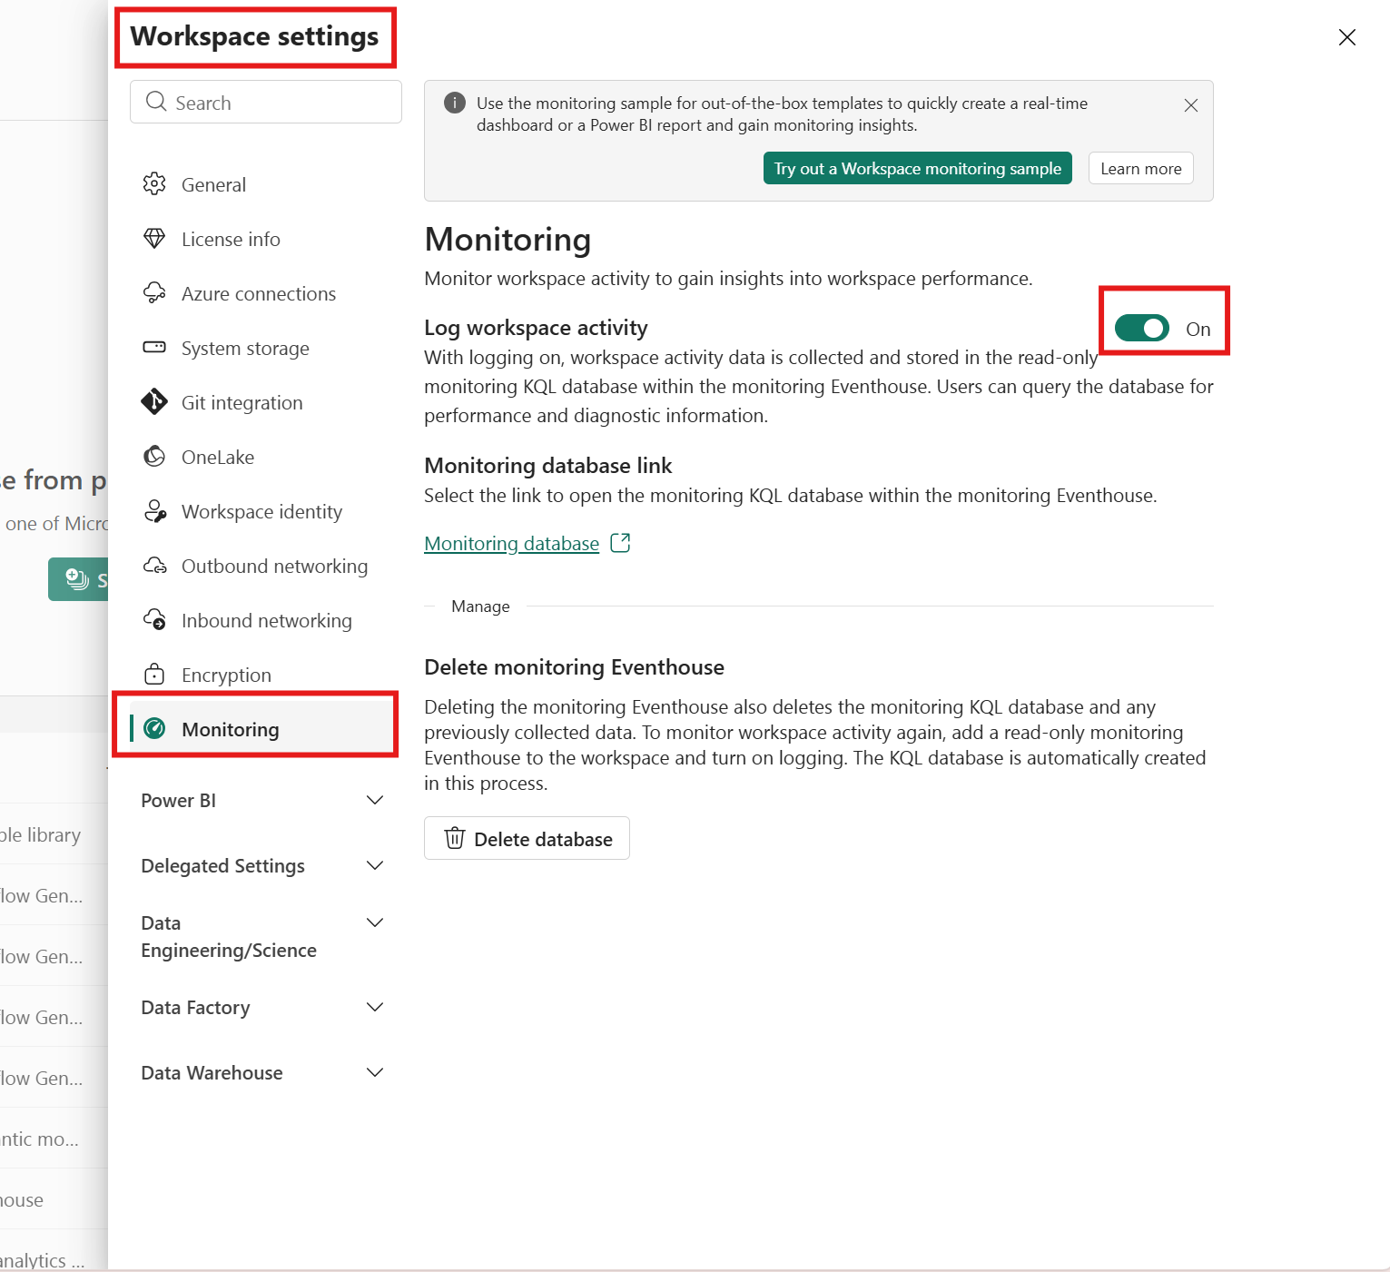Viewport: 1390px width, 1272px height.
Task: Open Azure connections cloud icon
Action: [x=155, y=292]
